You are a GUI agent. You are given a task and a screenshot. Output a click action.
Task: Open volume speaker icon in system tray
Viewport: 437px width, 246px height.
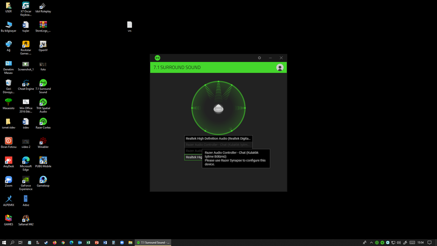tap(399, 243)
